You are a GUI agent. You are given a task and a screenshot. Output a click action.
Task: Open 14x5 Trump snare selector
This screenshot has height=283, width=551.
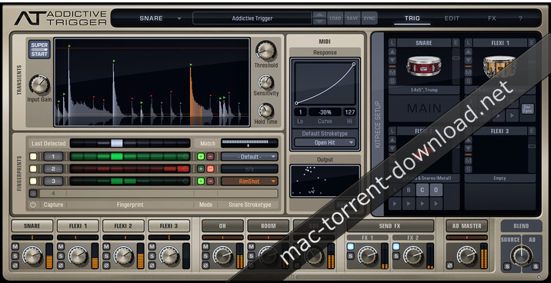click(x=424, y=90)
